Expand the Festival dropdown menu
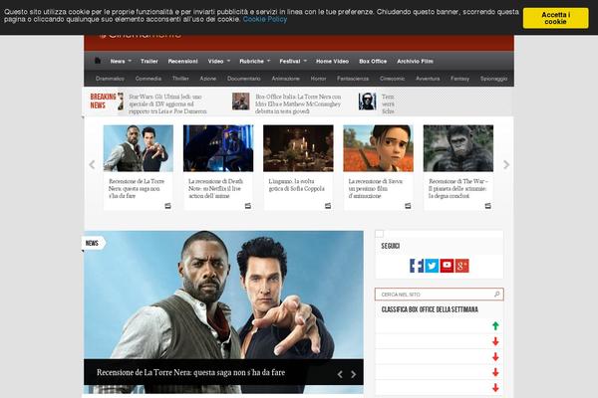Viewport: 598px width, 398px height. click(x=293, y=61)
